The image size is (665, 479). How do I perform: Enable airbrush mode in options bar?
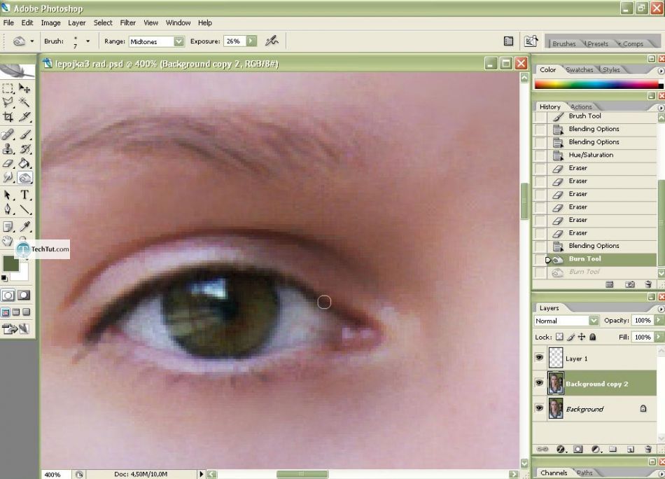[x=272, y=41]
